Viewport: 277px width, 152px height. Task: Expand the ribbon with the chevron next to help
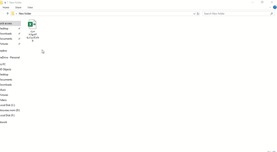pos(270,8)
